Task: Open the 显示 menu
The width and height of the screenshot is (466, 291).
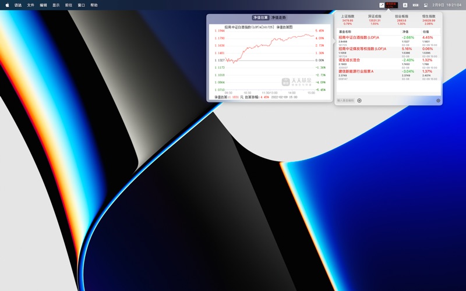Action: pos(56,5)
